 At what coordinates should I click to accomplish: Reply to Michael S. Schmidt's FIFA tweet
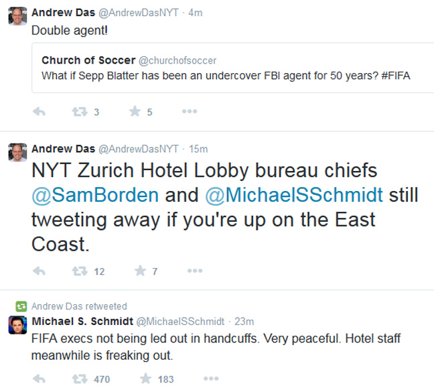pos(39,379)
